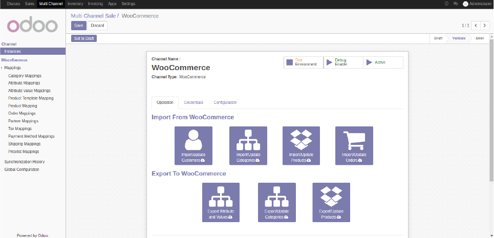This screenshot has width=494, height=238.
Task: Go to next record arrow
Action: point(485,26)
